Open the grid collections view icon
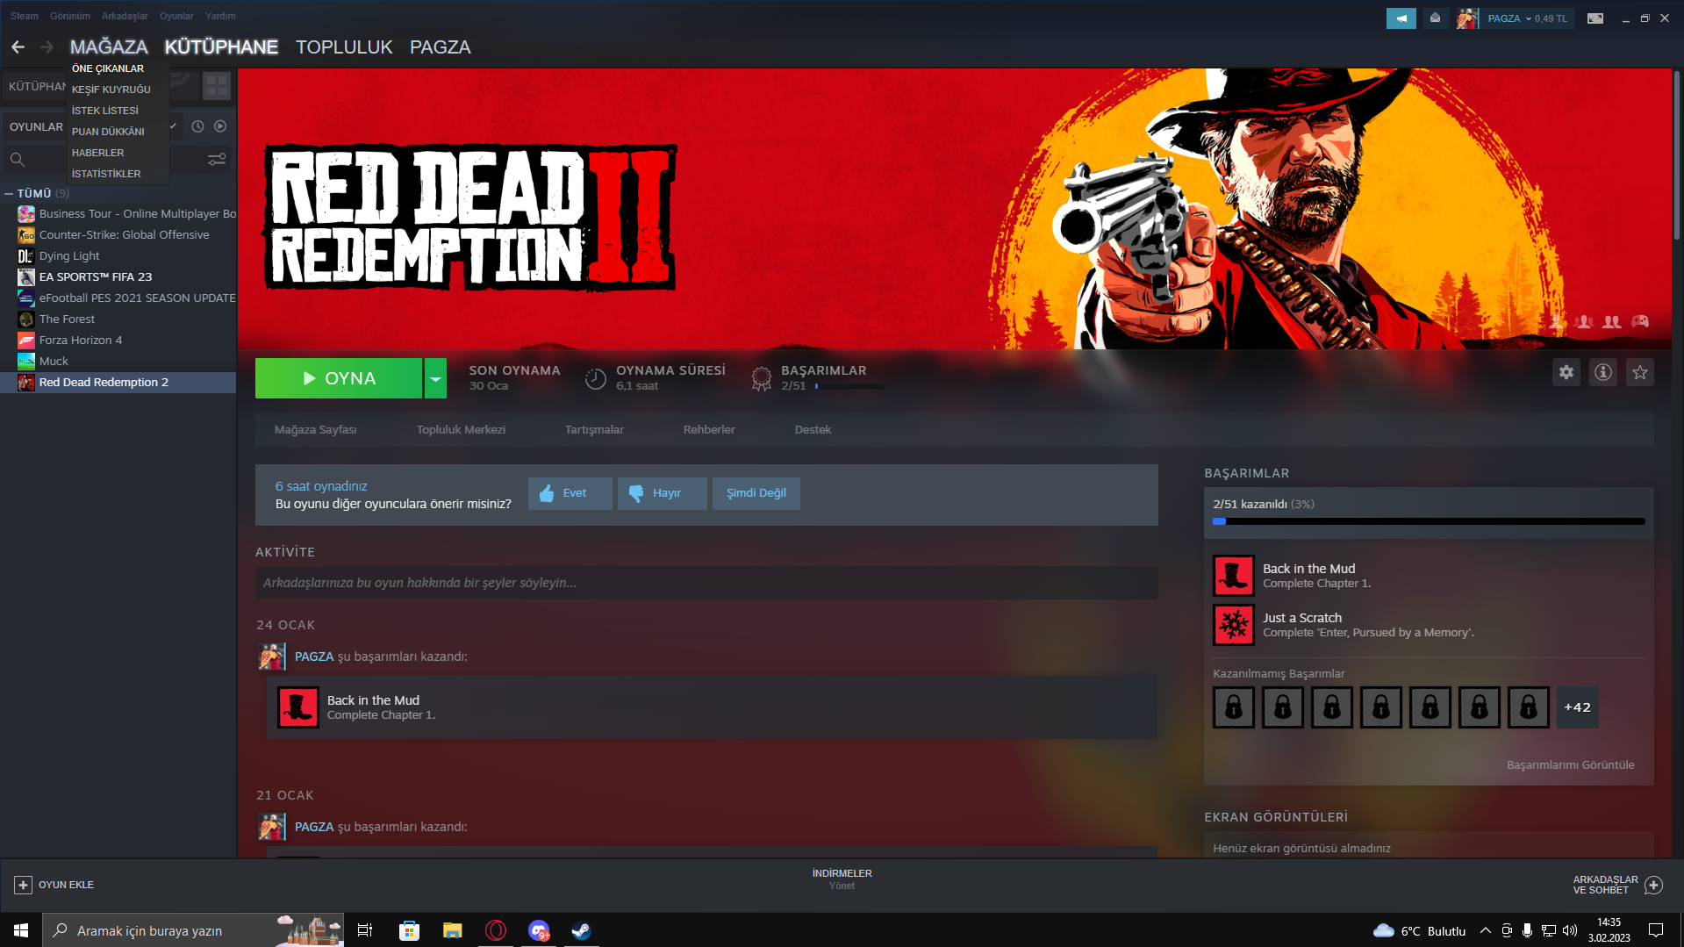The width and height of the screenshot is (1684, 947). pos(216,86)
